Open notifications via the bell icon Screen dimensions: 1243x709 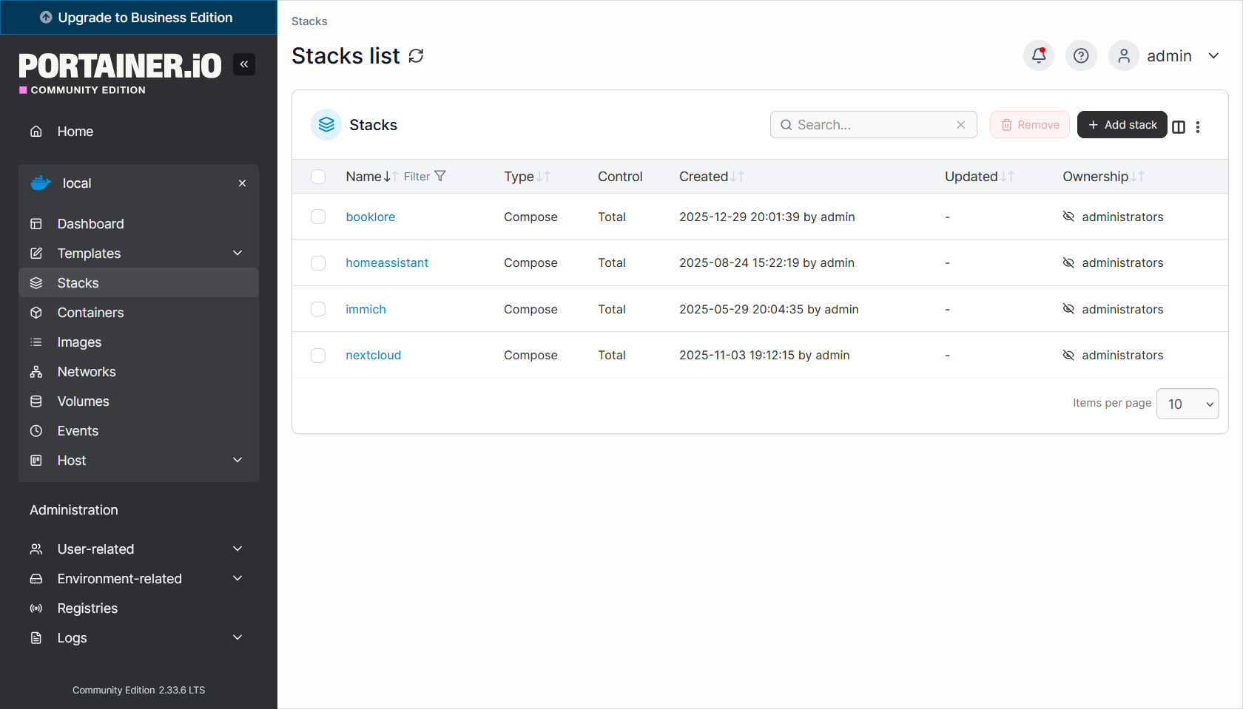(x=1038, y=55)
